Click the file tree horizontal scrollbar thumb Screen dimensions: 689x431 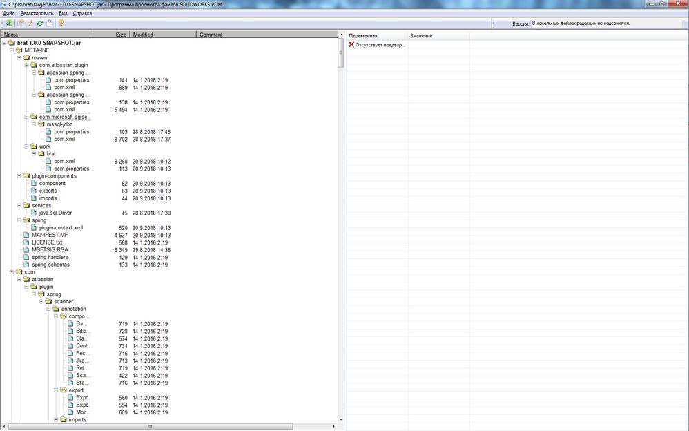pyautogui.click(x=151, y=426)
